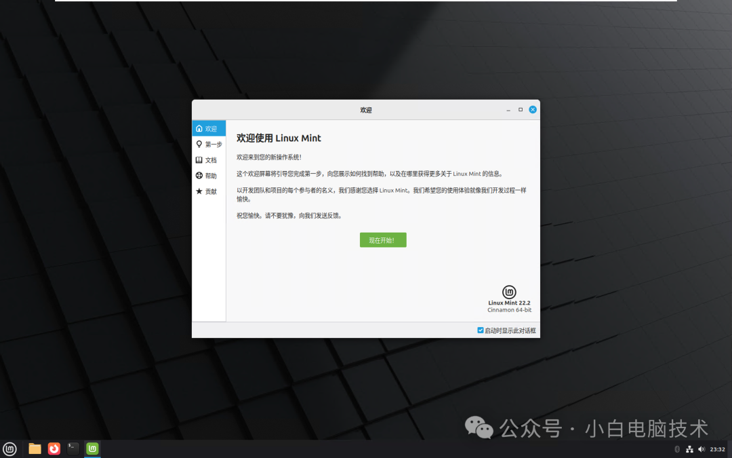Click the 欢迎使用 Linux Mint heading
Viewport: 732px width, 458px height.
pyautogui.click(x=279, y=138)
